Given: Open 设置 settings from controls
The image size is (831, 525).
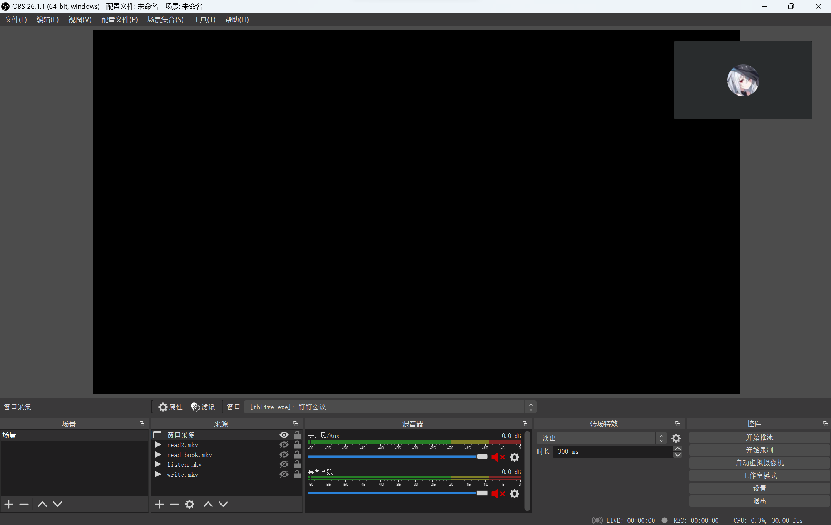Looking at the screenshot, I should [x=759, y=488].
